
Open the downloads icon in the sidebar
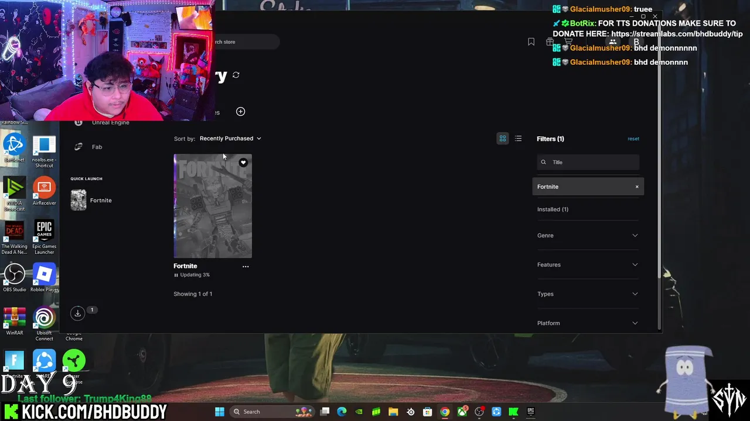coord(77,313)
